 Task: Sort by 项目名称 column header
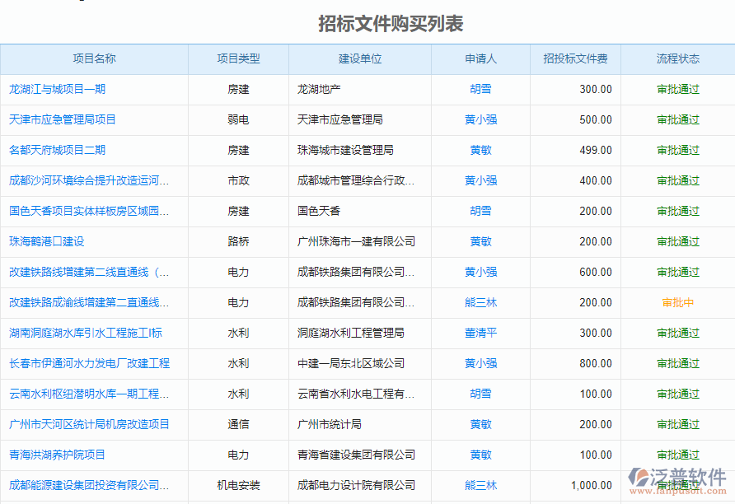[x=94, y=58]
